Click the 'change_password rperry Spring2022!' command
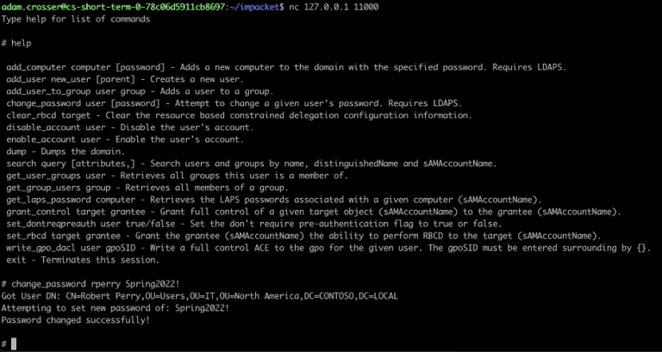This screenshot has height=352, width=662. (97, 283)
